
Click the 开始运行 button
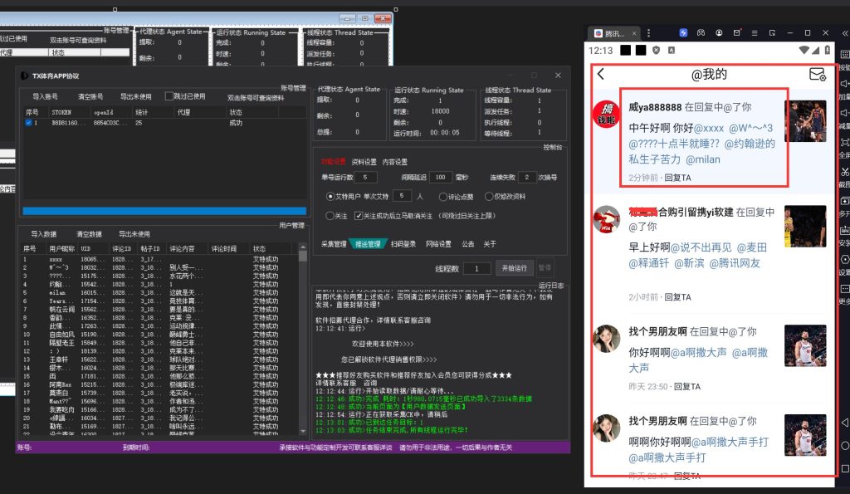click(x=514, y=268)
